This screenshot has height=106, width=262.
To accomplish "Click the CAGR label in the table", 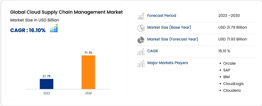I will tap(153, 51).
